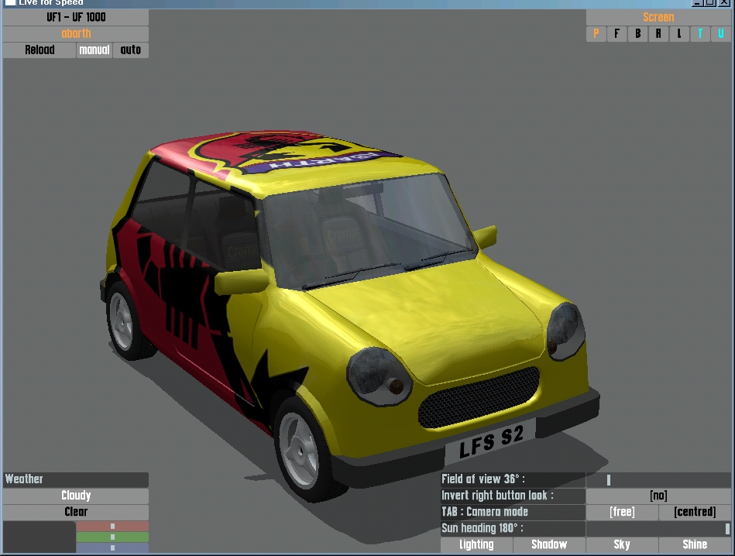Screen dimensions: 735x556
Task: Select the UF1 - UF 1000 car button
Action: [75, 17]
